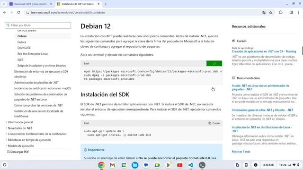303x170 pixels.
Task: Click the page vertical scrollbar thumb
Action: pyautogui.click(x=303, y=51)
